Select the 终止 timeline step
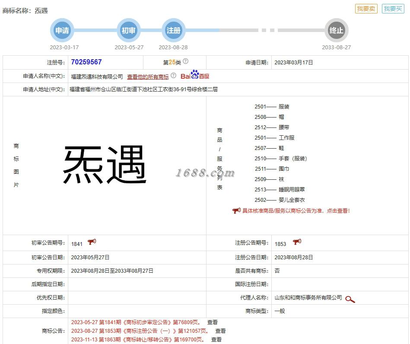The height and width of the screenshot is (344, 410). coord(337,30)
